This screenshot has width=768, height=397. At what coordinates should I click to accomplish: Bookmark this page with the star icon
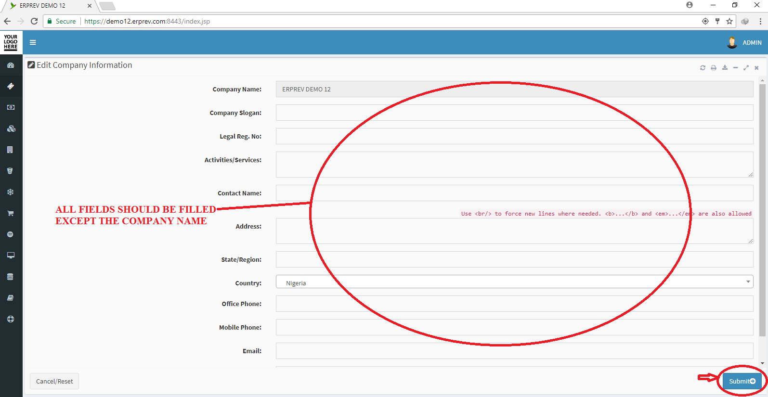[x=729, y=21]
